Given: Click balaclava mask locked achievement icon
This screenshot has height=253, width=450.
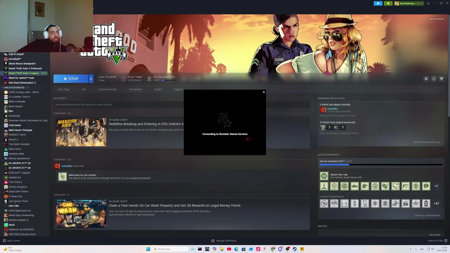Looking at the screenshot, I should tap(426, 203).
